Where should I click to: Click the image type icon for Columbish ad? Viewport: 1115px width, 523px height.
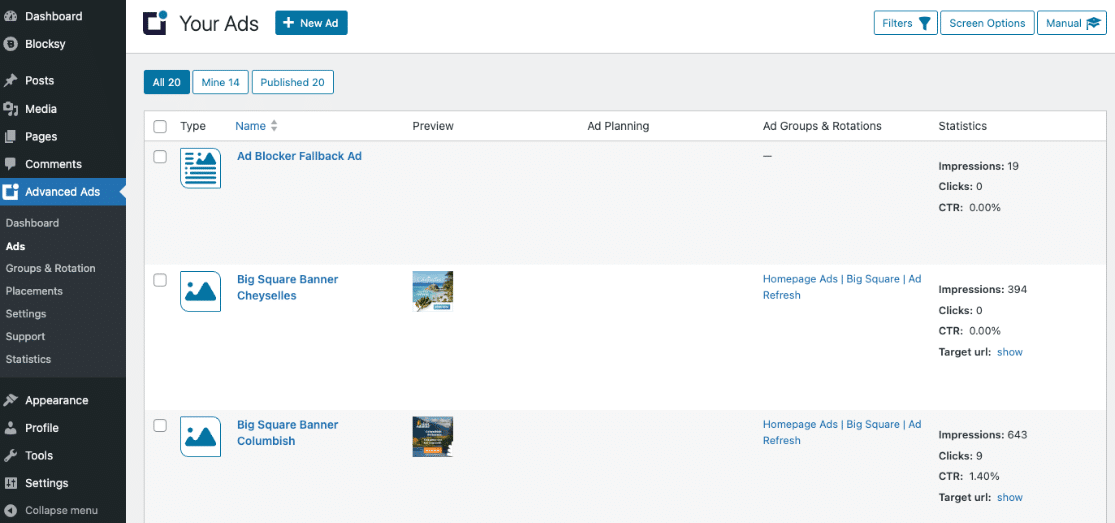click(x=201, y=436)
